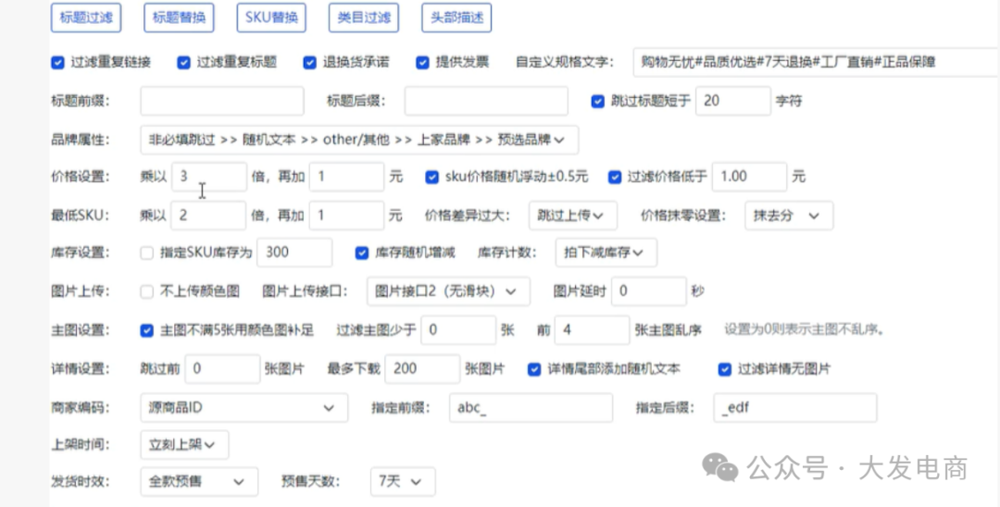
Task: Click the 跳过标题短于 20 字符 field
Action: (733, 101)
